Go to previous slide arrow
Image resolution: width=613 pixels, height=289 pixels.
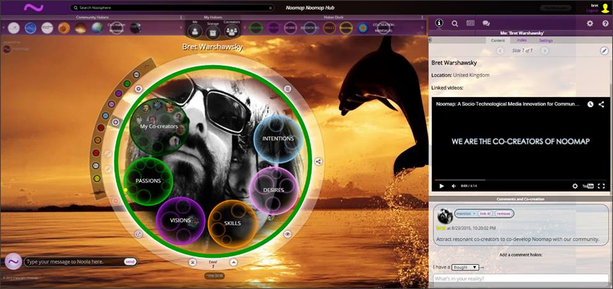tap(500, 51)
